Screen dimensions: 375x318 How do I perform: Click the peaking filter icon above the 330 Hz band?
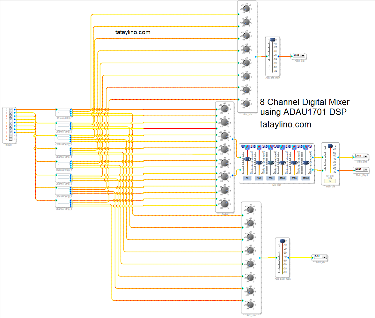(271, 147)
